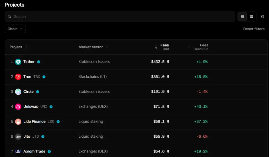Click the Jito logo icon
Screen dimensions: 269x157
pyautogui.click(x=18, y=137)
